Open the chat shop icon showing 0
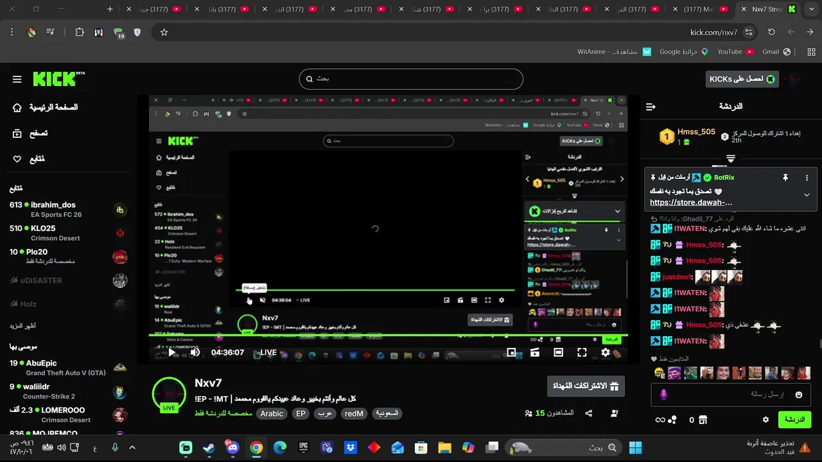 coord(703,420)
